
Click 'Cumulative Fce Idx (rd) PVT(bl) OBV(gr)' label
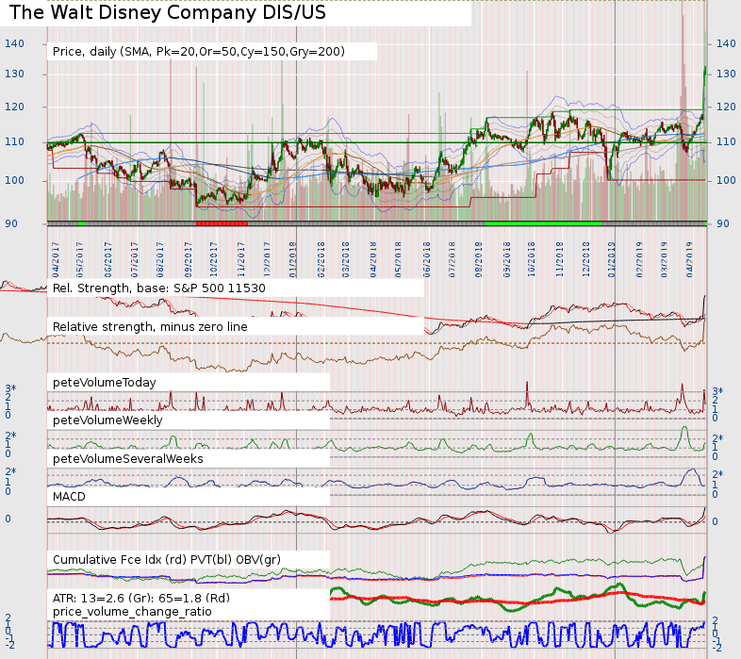pyautogui.click(x=166, y=560)
